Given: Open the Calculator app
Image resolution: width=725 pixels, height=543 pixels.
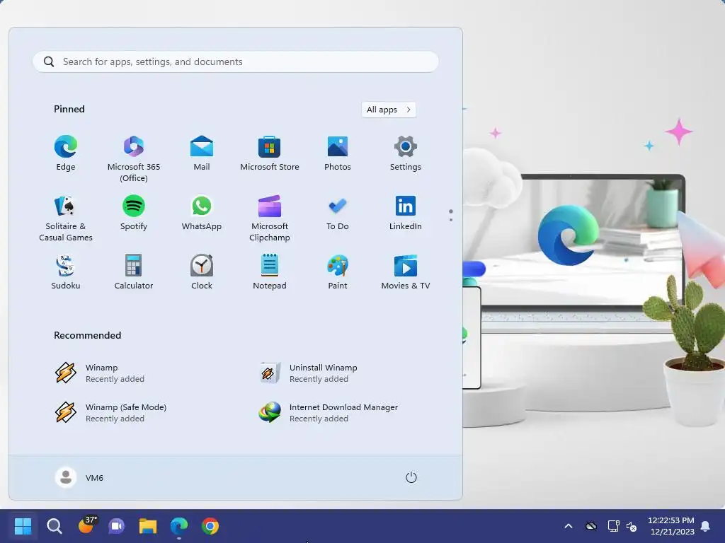Looking at the screenshot, I should (134, 272).
